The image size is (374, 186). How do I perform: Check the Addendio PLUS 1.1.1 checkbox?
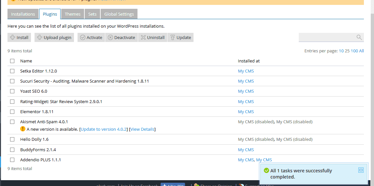coord(12,160)
